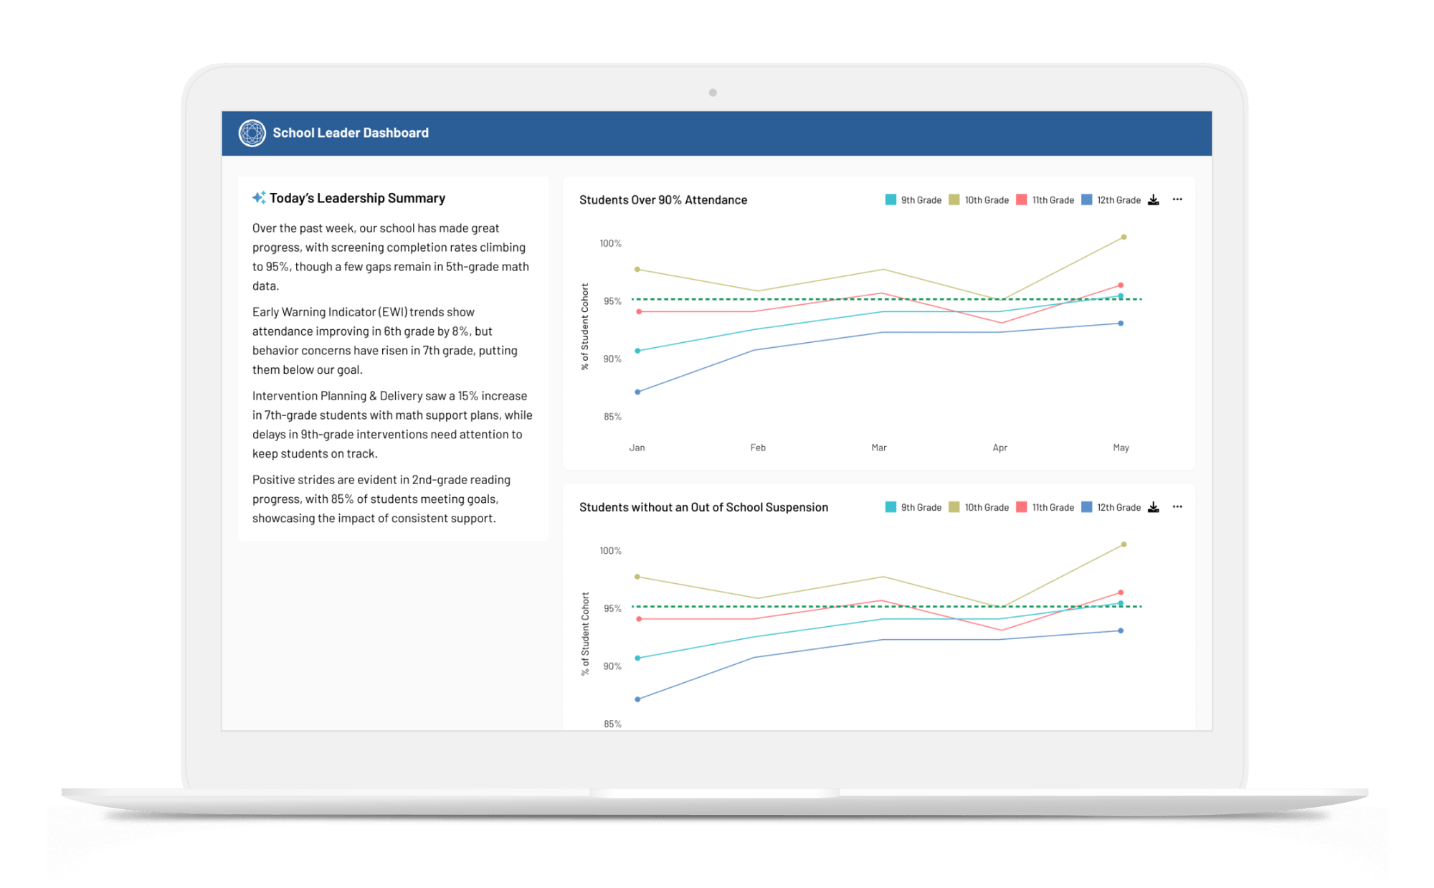Toggle 9th Grade series in the Suspension legend
Screen dimensions: 1434x888
(913, 507)
